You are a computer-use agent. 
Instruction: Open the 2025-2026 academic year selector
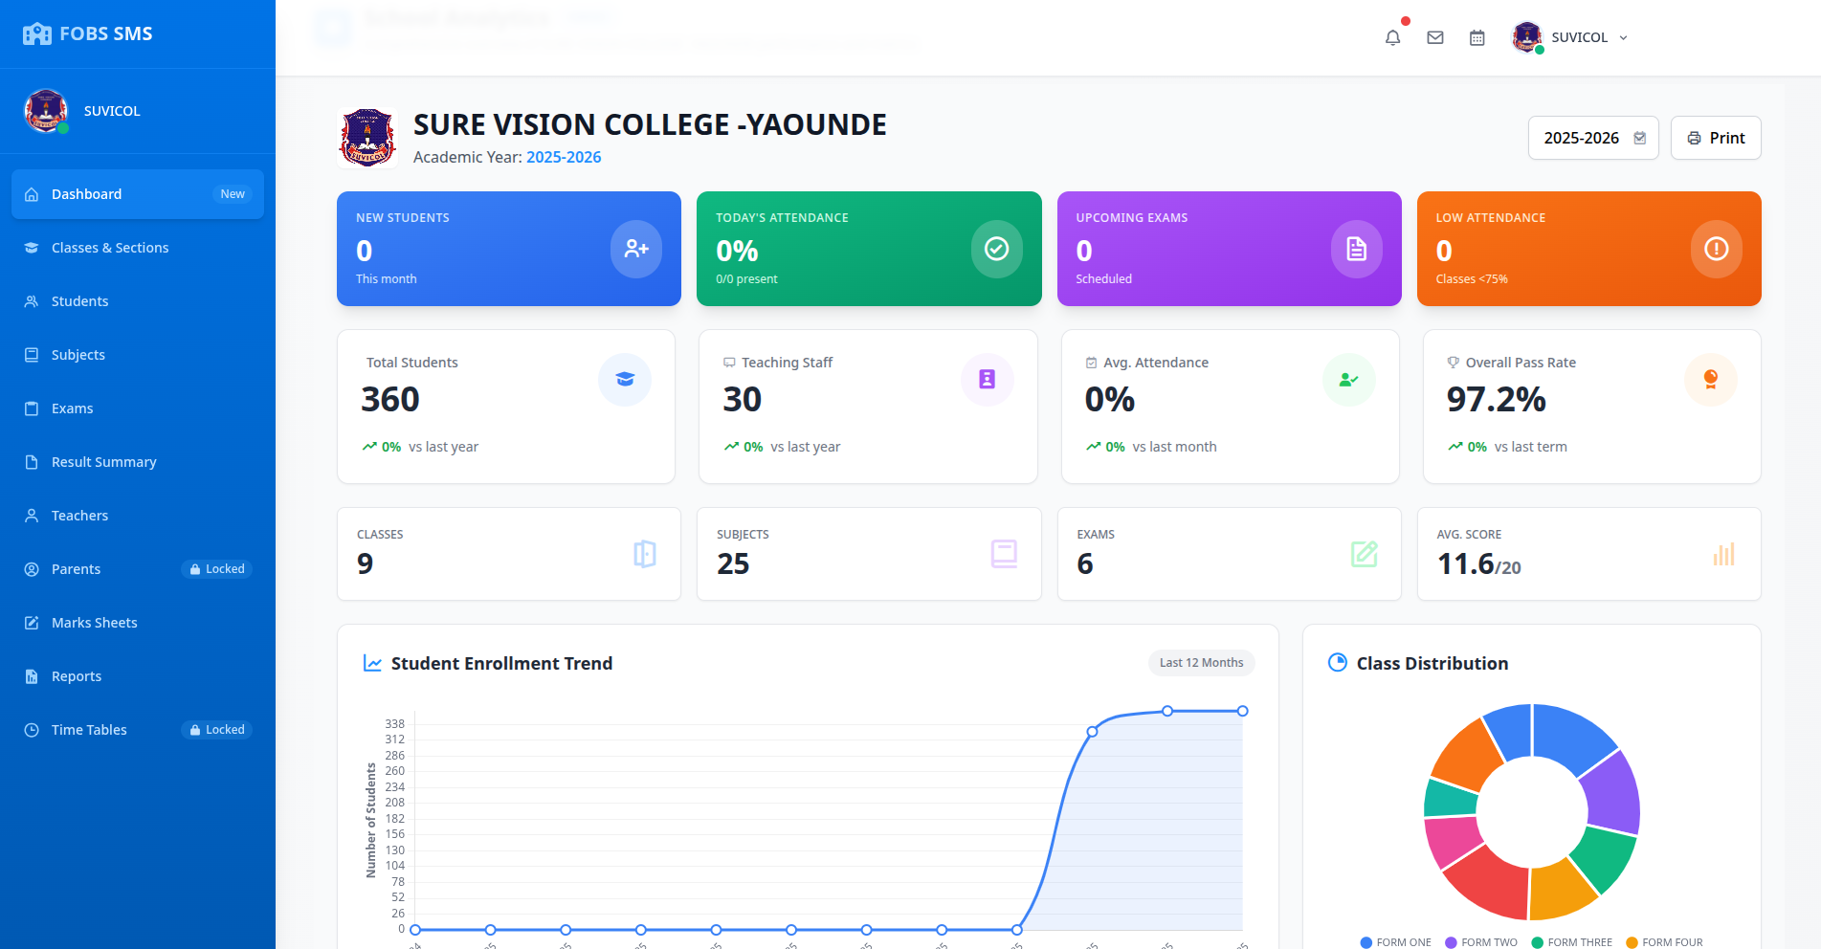[1592, 138]
